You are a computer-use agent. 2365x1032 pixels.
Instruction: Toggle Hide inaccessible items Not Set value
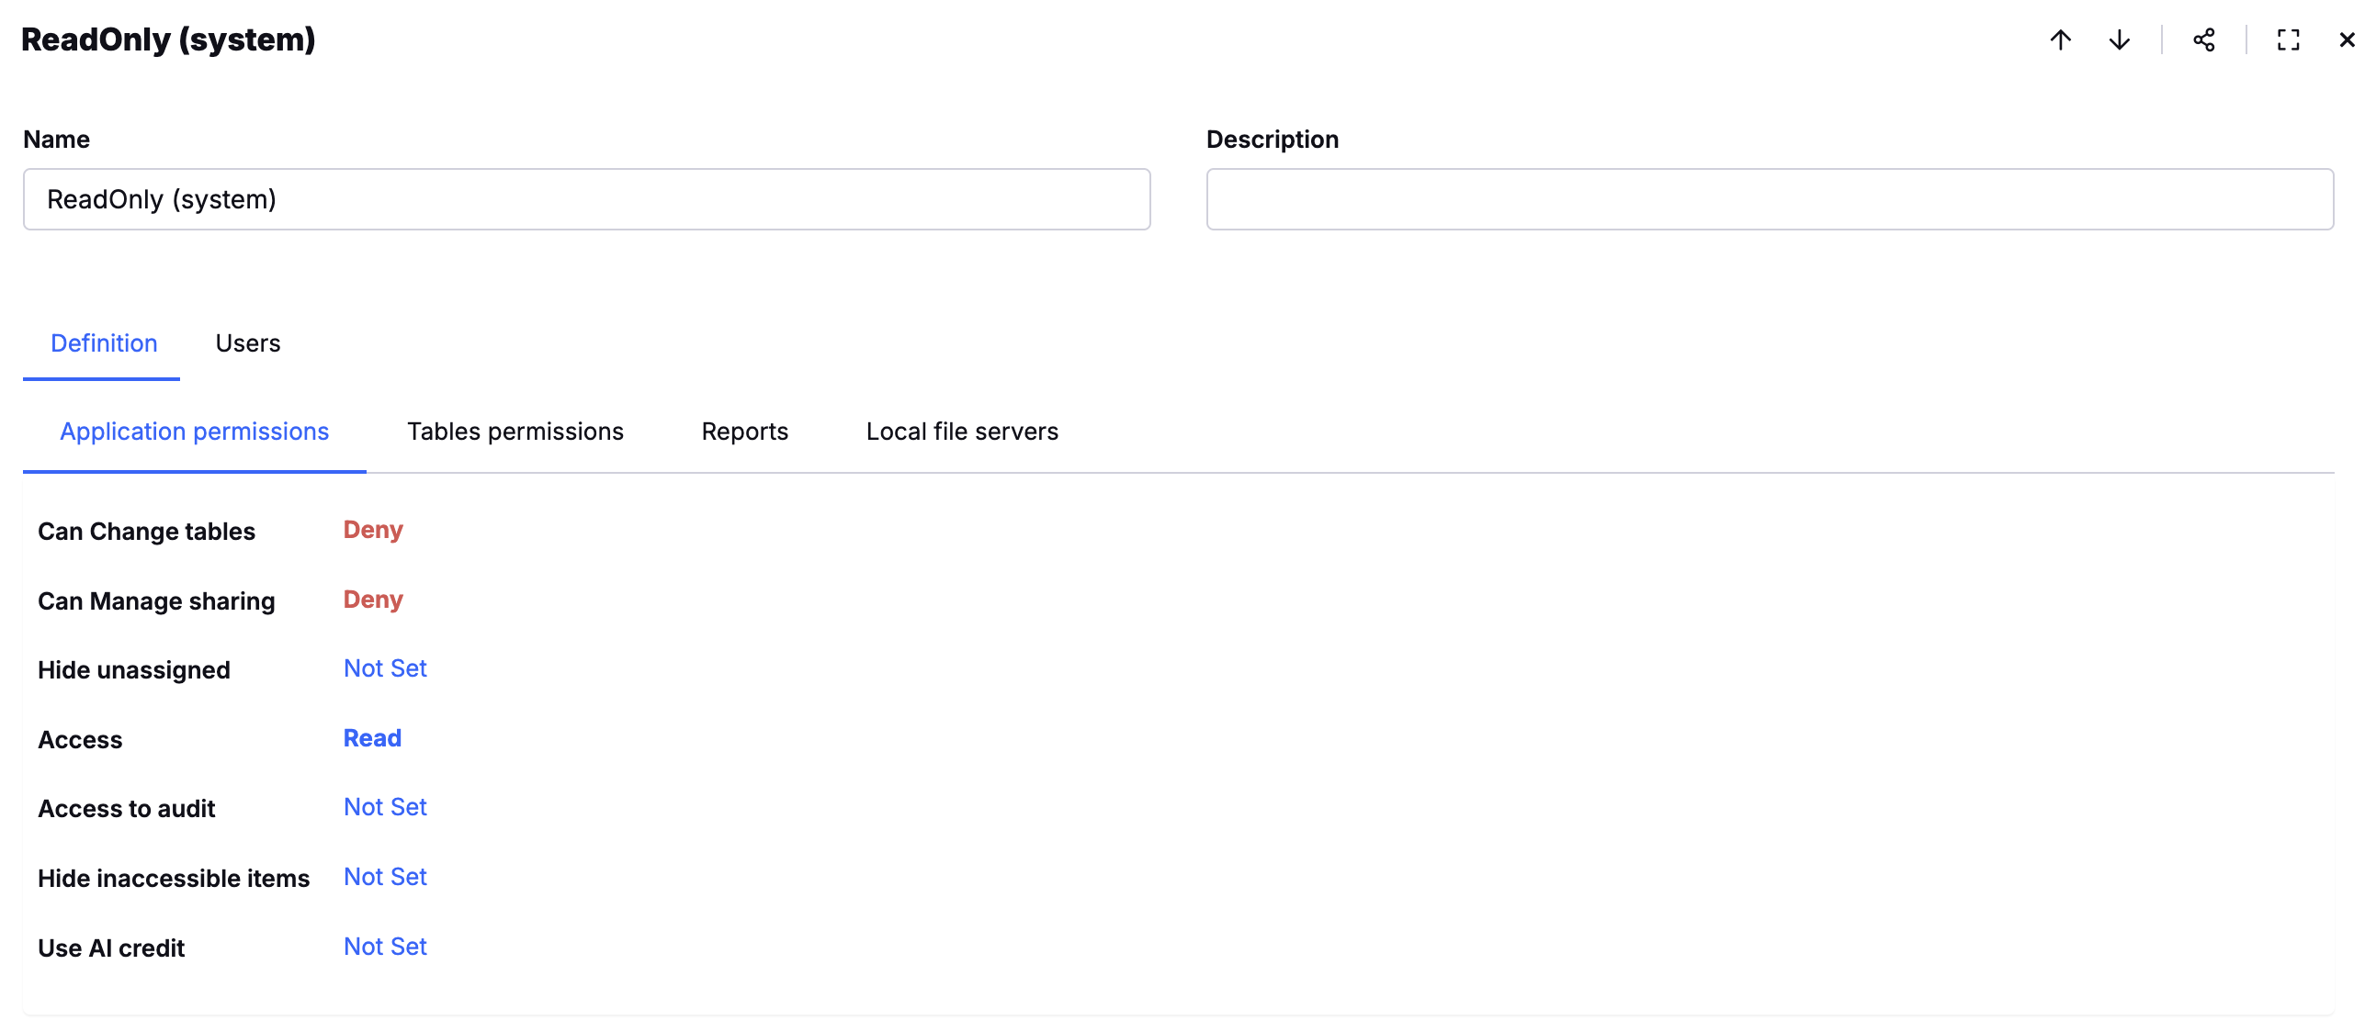pyautogui.click(x=385, y=877)
